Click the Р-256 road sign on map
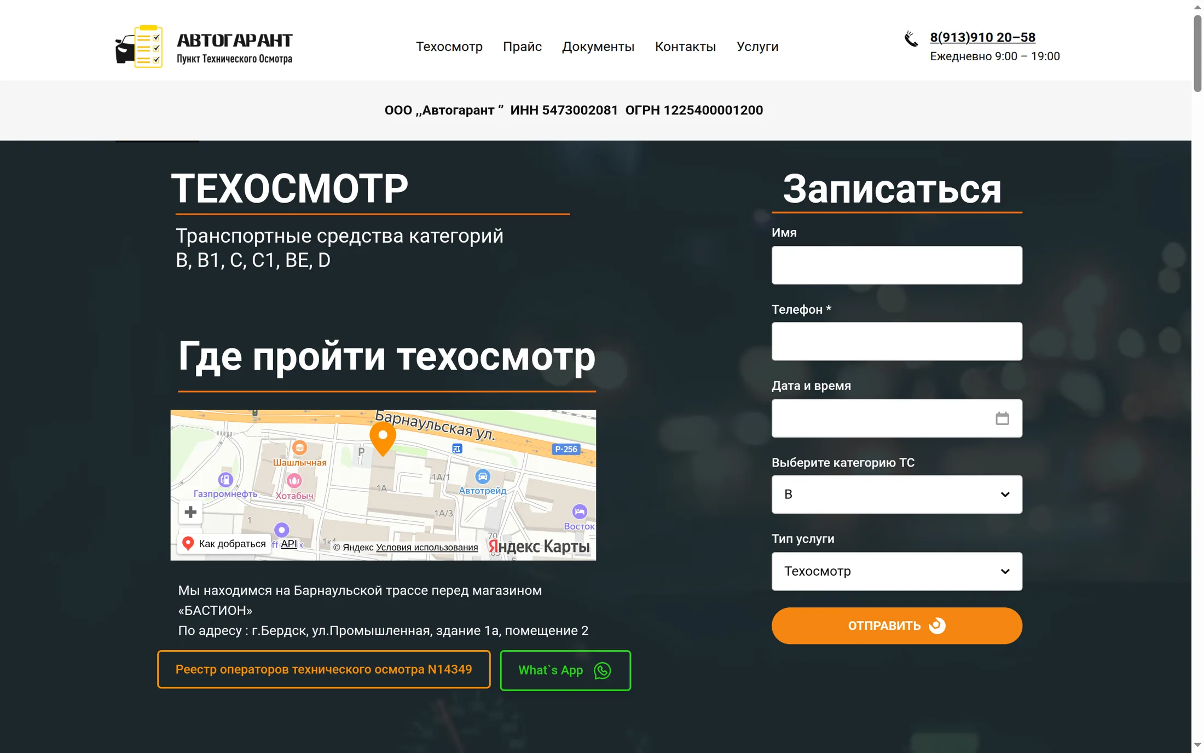 [566, 449]
